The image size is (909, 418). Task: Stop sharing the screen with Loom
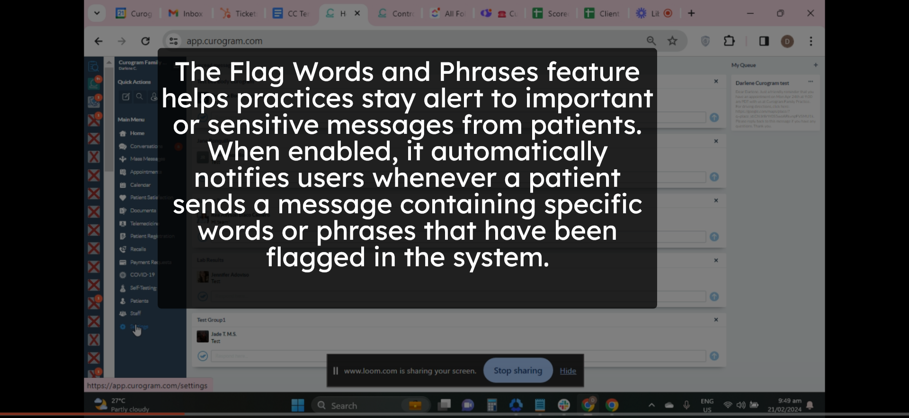click(x=518, y=371)
